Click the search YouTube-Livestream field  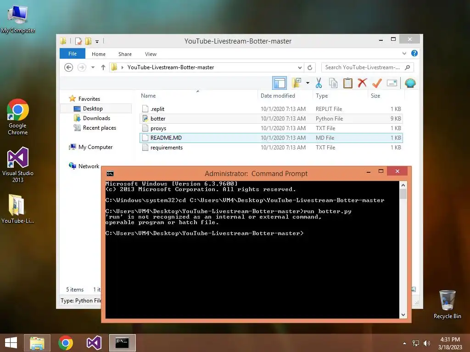(x=363, y=67)
